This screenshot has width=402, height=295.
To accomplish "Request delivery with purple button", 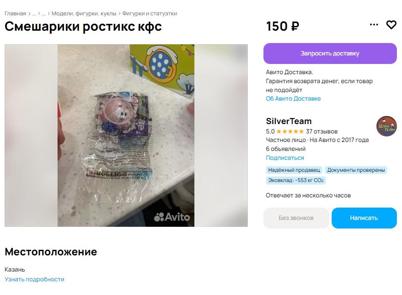I will tap(330, 53).
